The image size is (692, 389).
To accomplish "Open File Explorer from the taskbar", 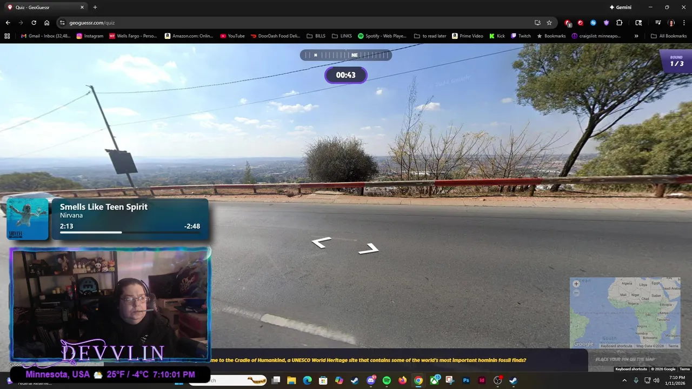I will point(291,380).
